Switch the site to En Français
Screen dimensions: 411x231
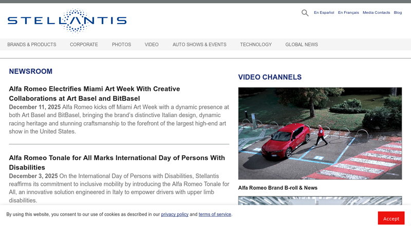[348, 12]
